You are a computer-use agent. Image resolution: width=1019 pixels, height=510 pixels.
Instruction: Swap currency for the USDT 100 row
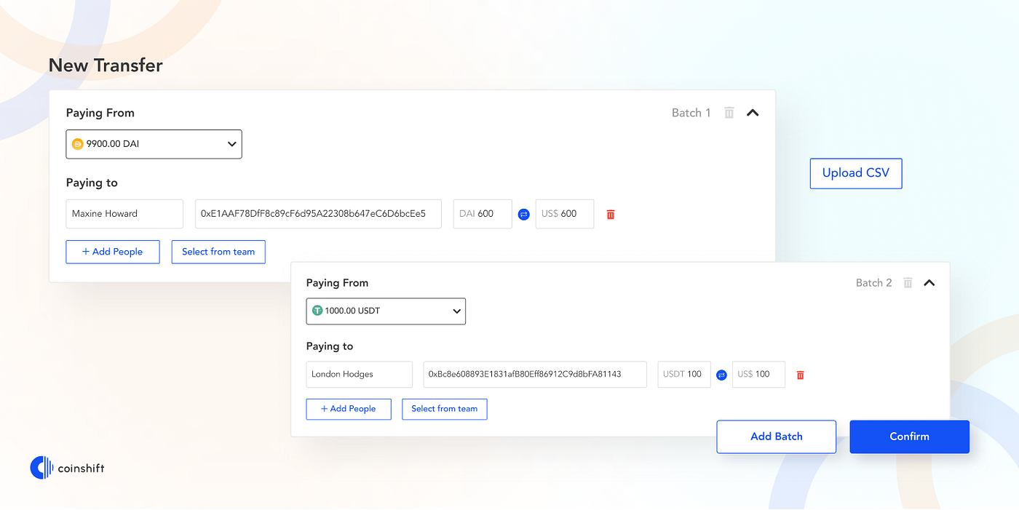click(721, 375)
